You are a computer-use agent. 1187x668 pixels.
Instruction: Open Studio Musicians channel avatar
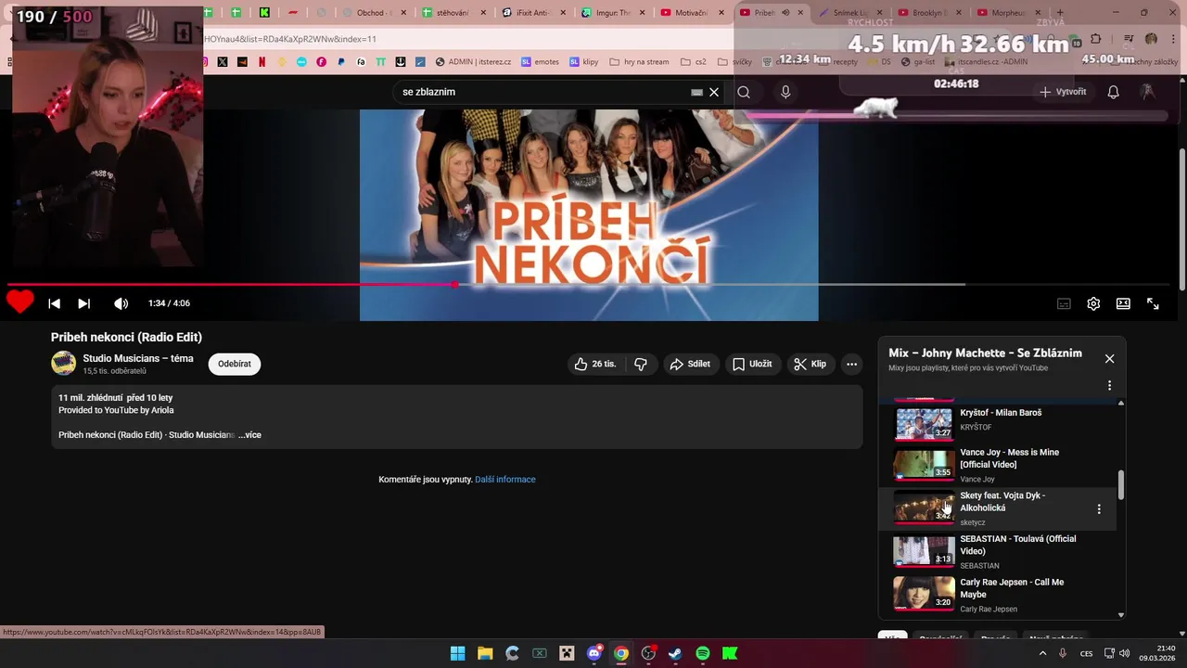coord(63,364)
